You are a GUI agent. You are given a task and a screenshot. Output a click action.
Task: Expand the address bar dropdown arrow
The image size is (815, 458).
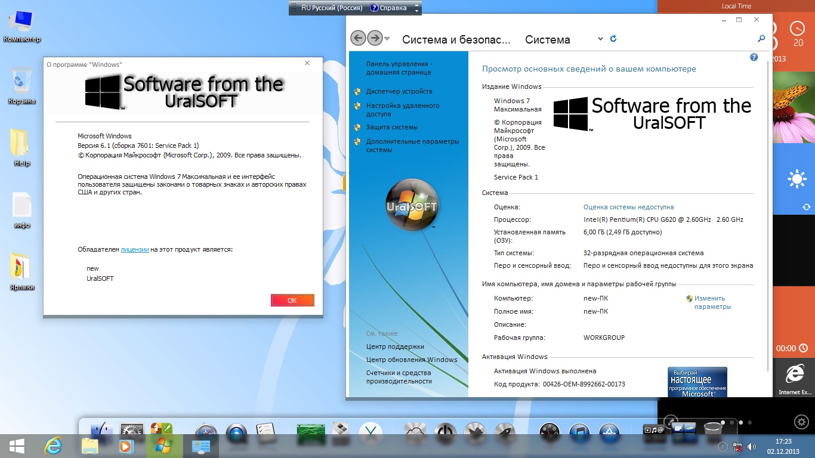600,39
